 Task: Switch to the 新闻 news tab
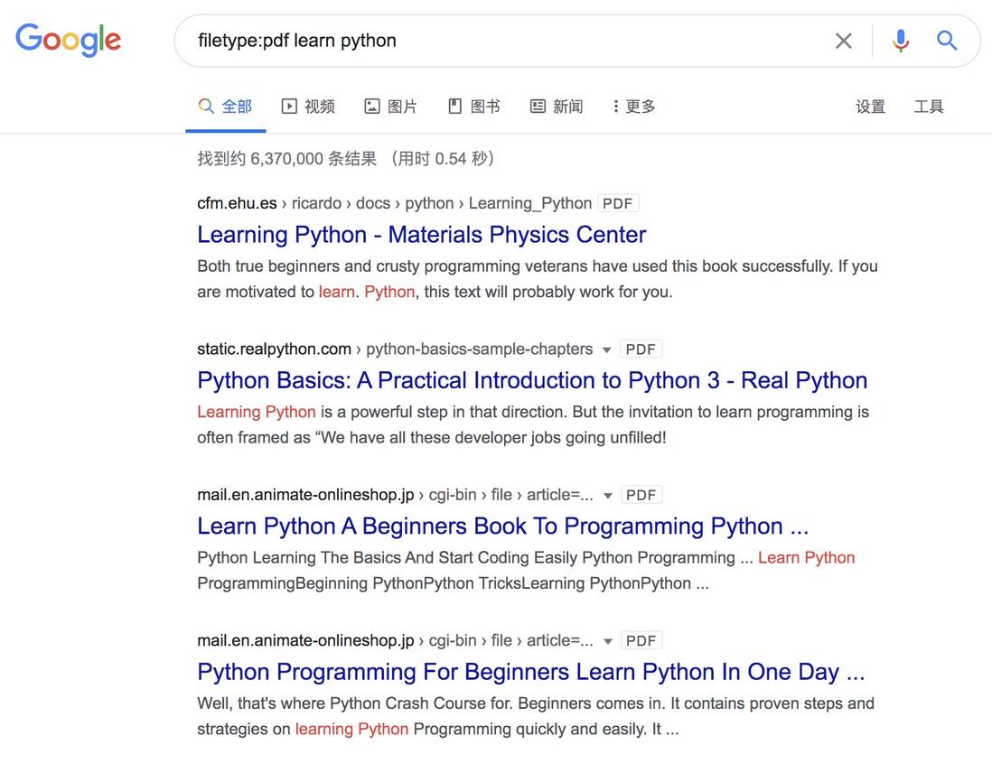point(557,107)
